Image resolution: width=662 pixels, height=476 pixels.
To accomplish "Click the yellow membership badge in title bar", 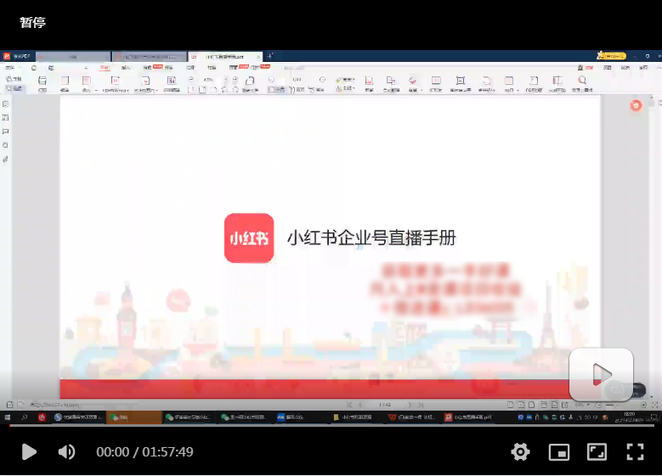I will pos(611,56).
